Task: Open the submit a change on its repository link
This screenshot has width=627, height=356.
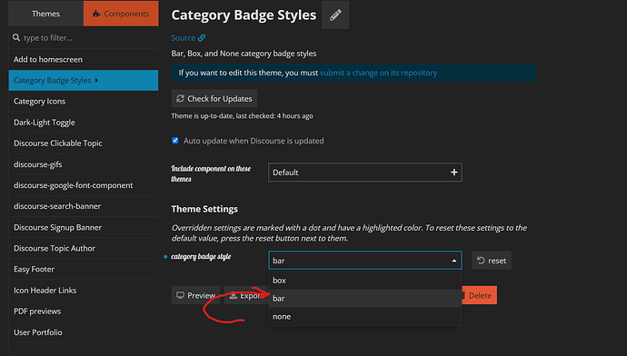Action: click(378, 73)
